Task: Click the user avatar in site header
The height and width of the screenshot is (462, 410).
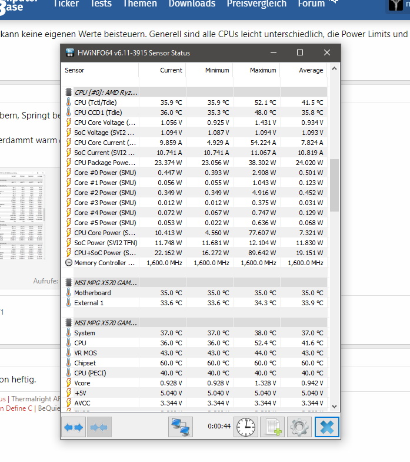Action: 395,5
